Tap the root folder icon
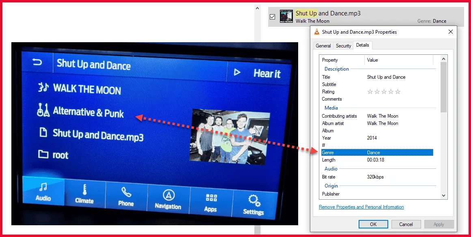 [43, 154]
